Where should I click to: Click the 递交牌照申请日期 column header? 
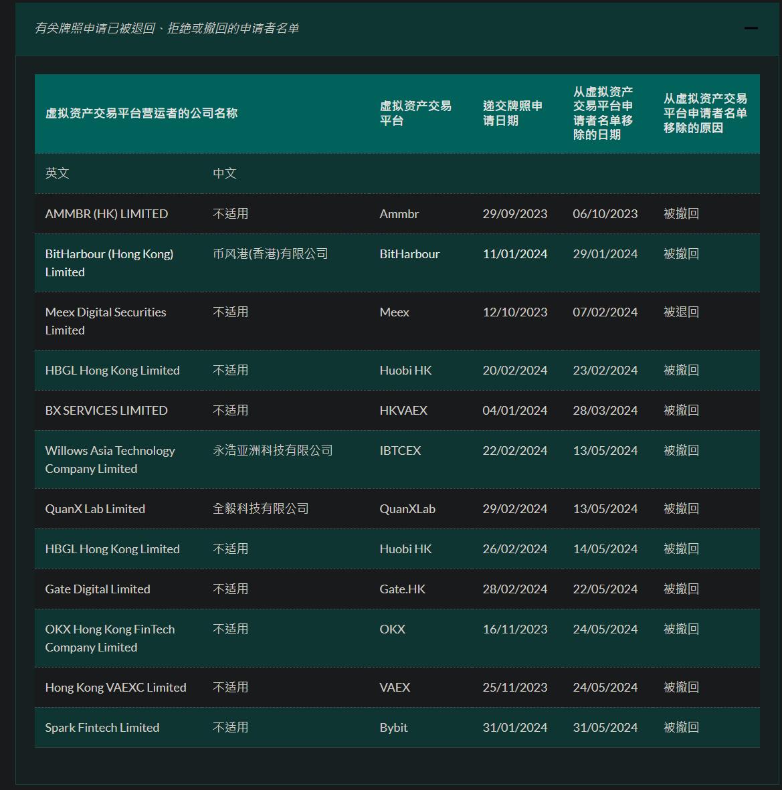(x=512, y=113)
